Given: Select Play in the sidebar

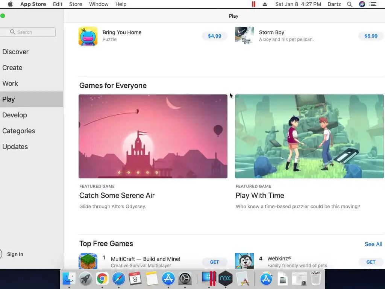Looking at the screenshot, I should pyautogui.click(x=32, y=99).
